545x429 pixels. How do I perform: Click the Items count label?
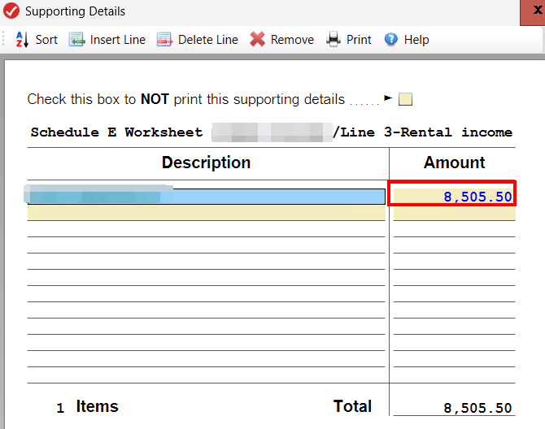97,407
